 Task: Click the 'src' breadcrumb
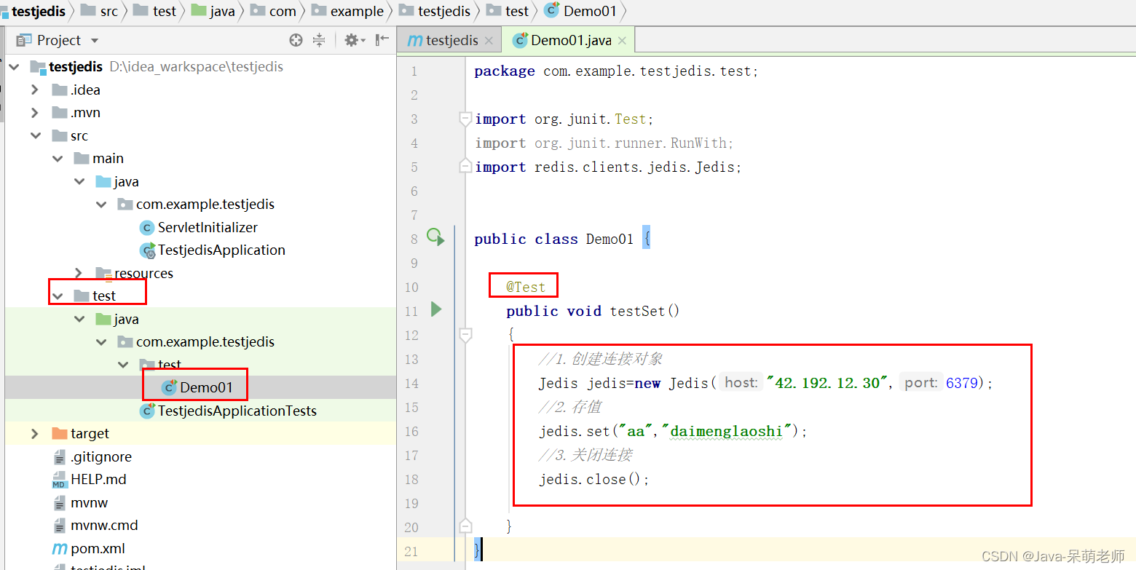(109, 11)
